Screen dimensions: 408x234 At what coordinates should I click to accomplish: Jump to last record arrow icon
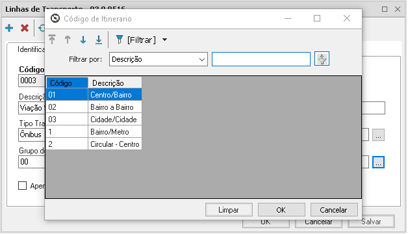99,40
